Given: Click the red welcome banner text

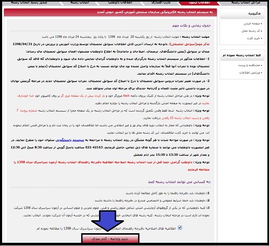Looking at the screenshot, I should 155,12.
